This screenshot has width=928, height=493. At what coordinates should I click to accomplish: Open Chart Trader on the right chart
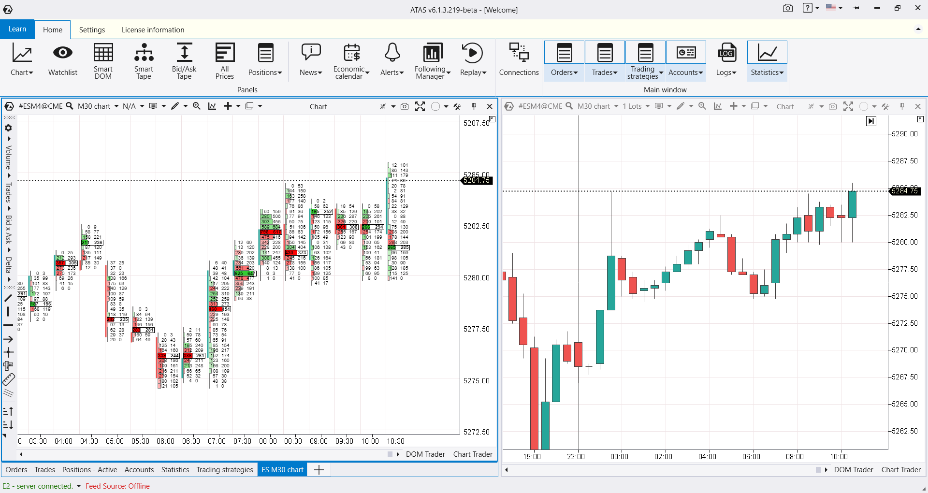(900, 470)
